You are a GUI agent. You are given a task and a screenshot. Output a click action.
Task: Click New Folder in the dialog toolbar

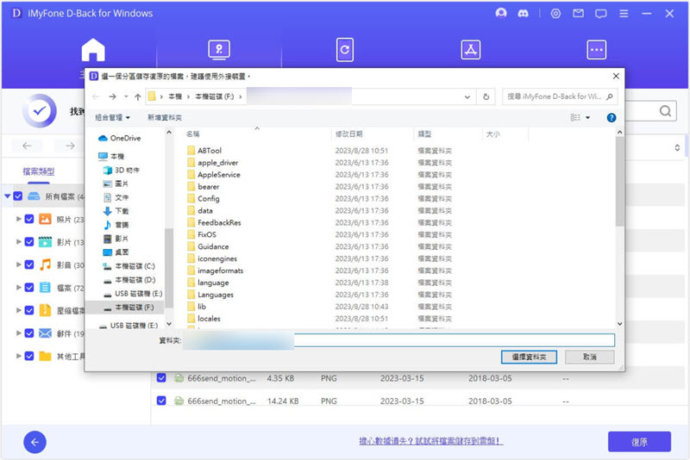165,117
